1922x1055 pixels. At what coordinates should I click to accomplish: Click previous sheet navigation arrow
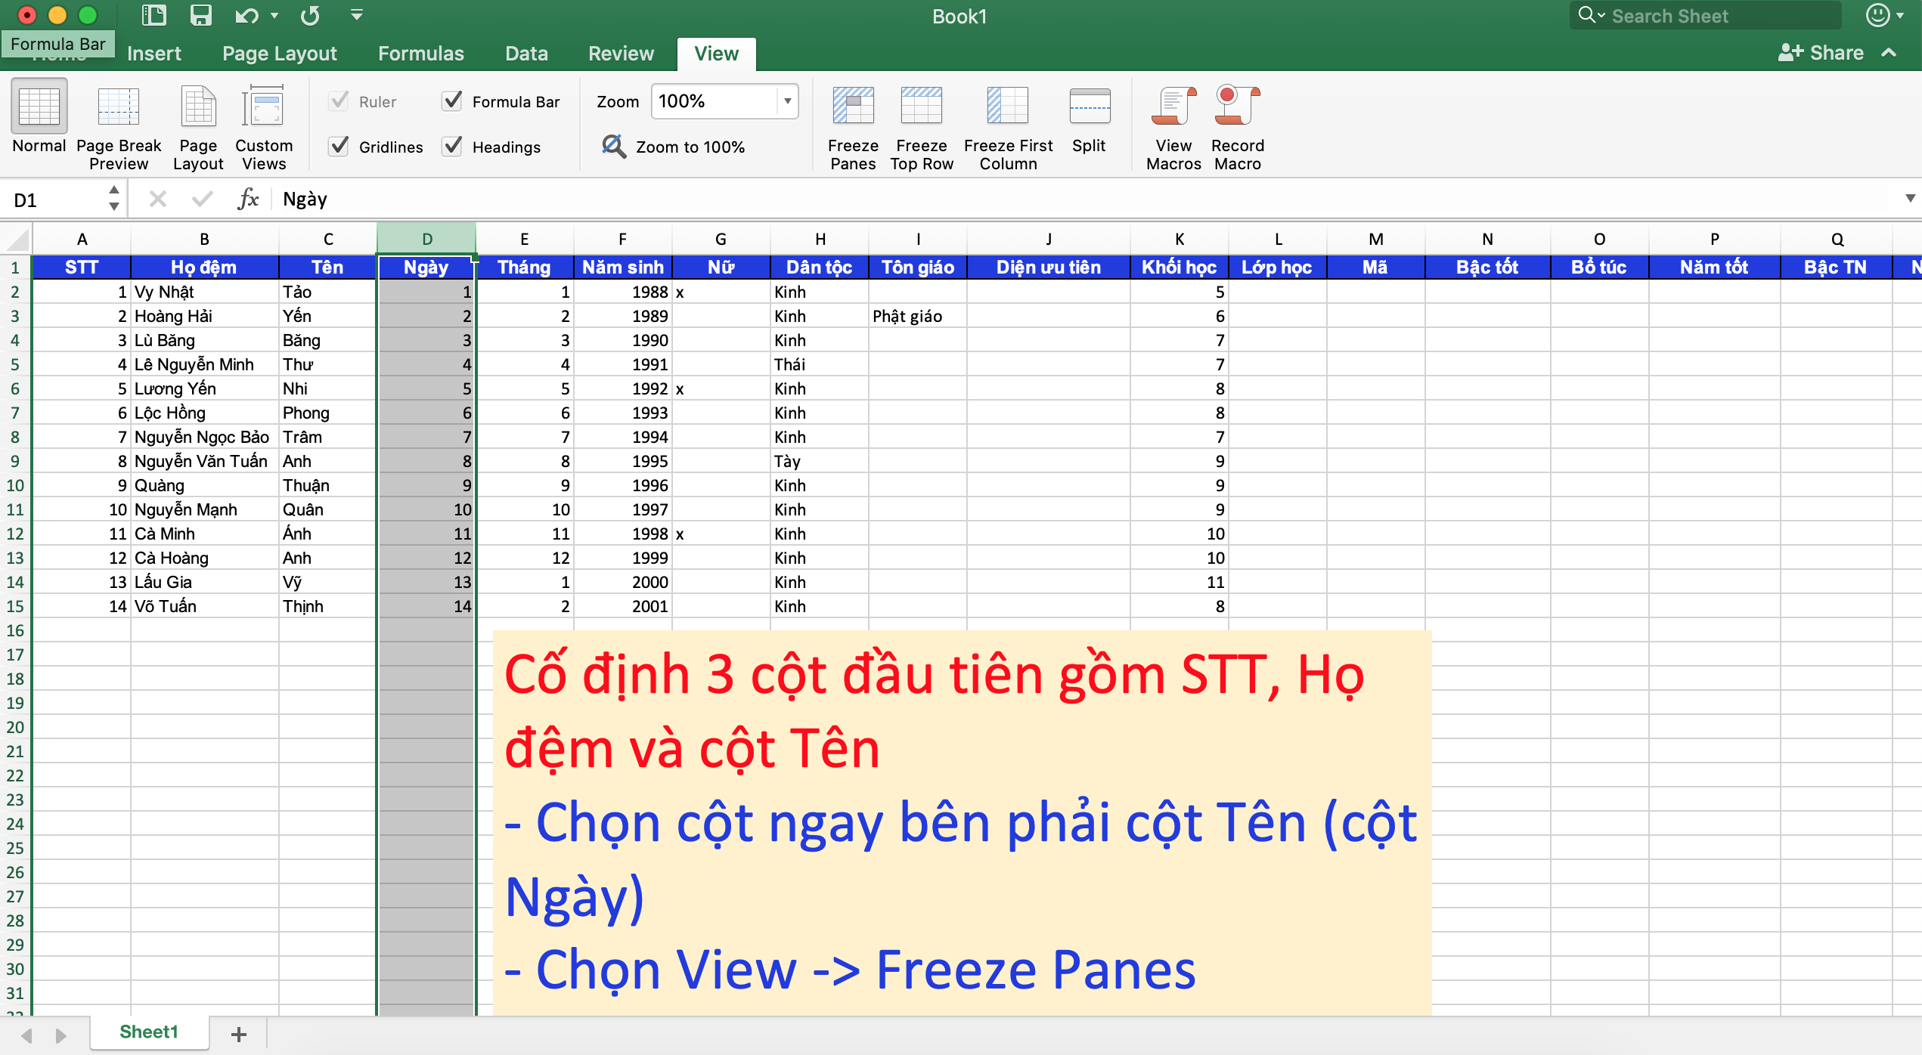tap(26, 1035)
